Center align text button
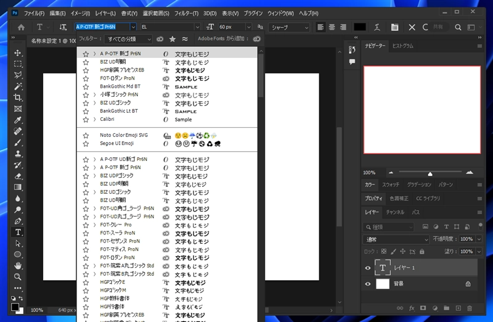The height and width of the screenshot is (322, 493). point(332,27)
